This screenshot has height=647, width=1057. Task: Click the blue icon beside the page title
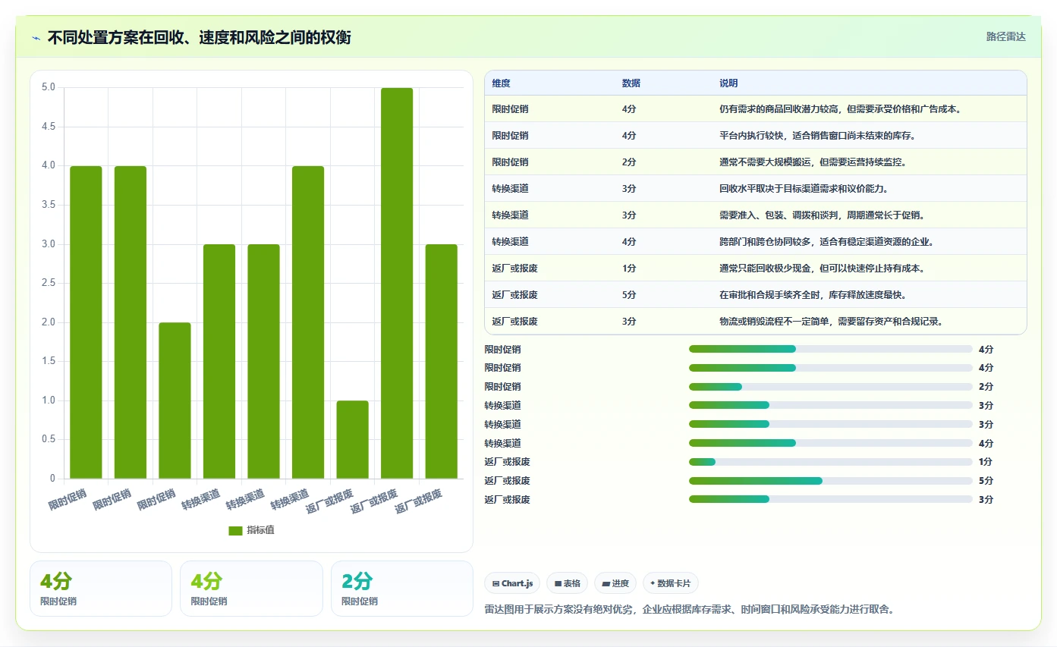[x=36, y=38]
